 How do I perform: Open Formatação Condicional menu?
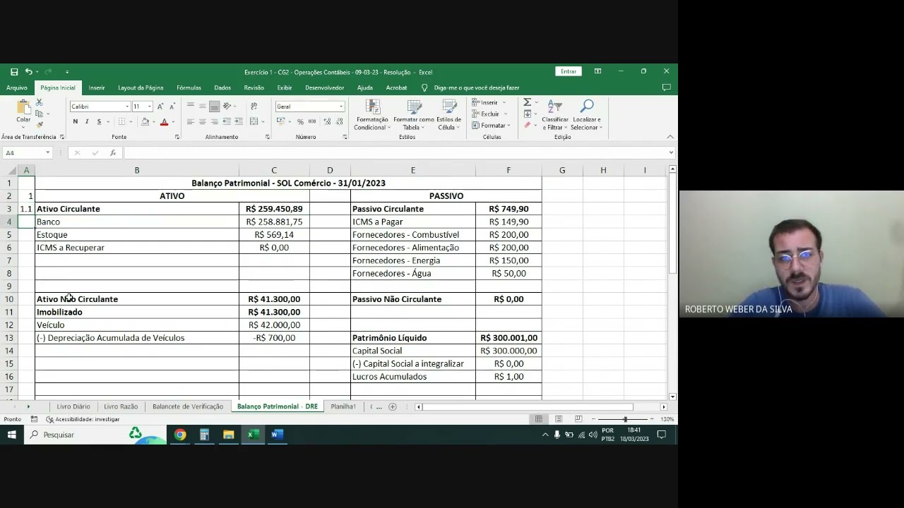[372, 115]
